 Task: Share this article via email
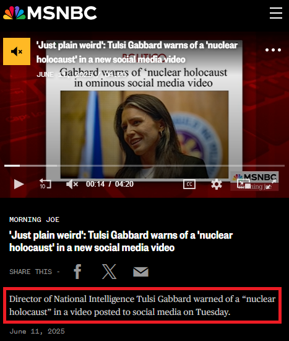[x=140, y=272]
